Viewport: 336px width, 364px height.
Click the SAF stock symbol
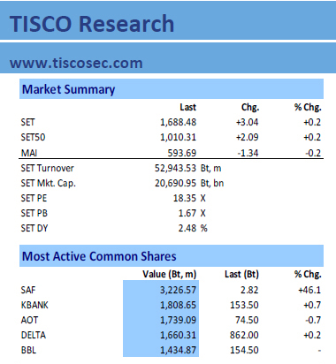coord(28,290)
